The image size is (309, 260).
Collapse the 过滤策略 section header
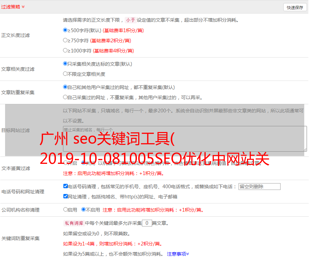pyautogui.click(x=13, y=7)
